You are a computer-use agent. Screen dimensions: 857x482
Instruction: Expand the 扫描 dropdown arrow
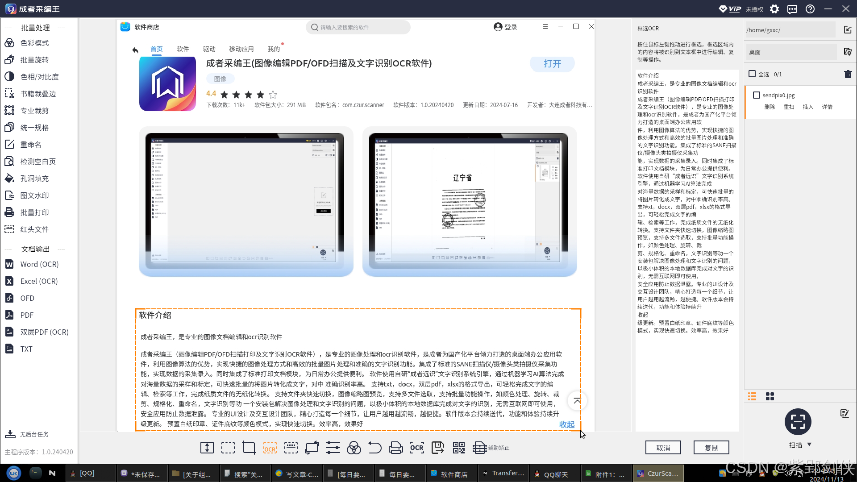click(809, 445)
